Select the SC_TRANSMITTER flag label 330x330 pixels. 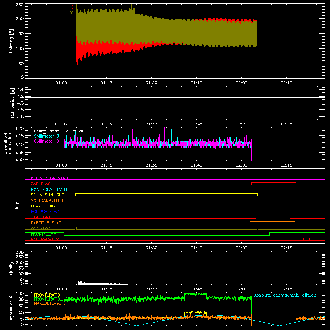point(47,200)
